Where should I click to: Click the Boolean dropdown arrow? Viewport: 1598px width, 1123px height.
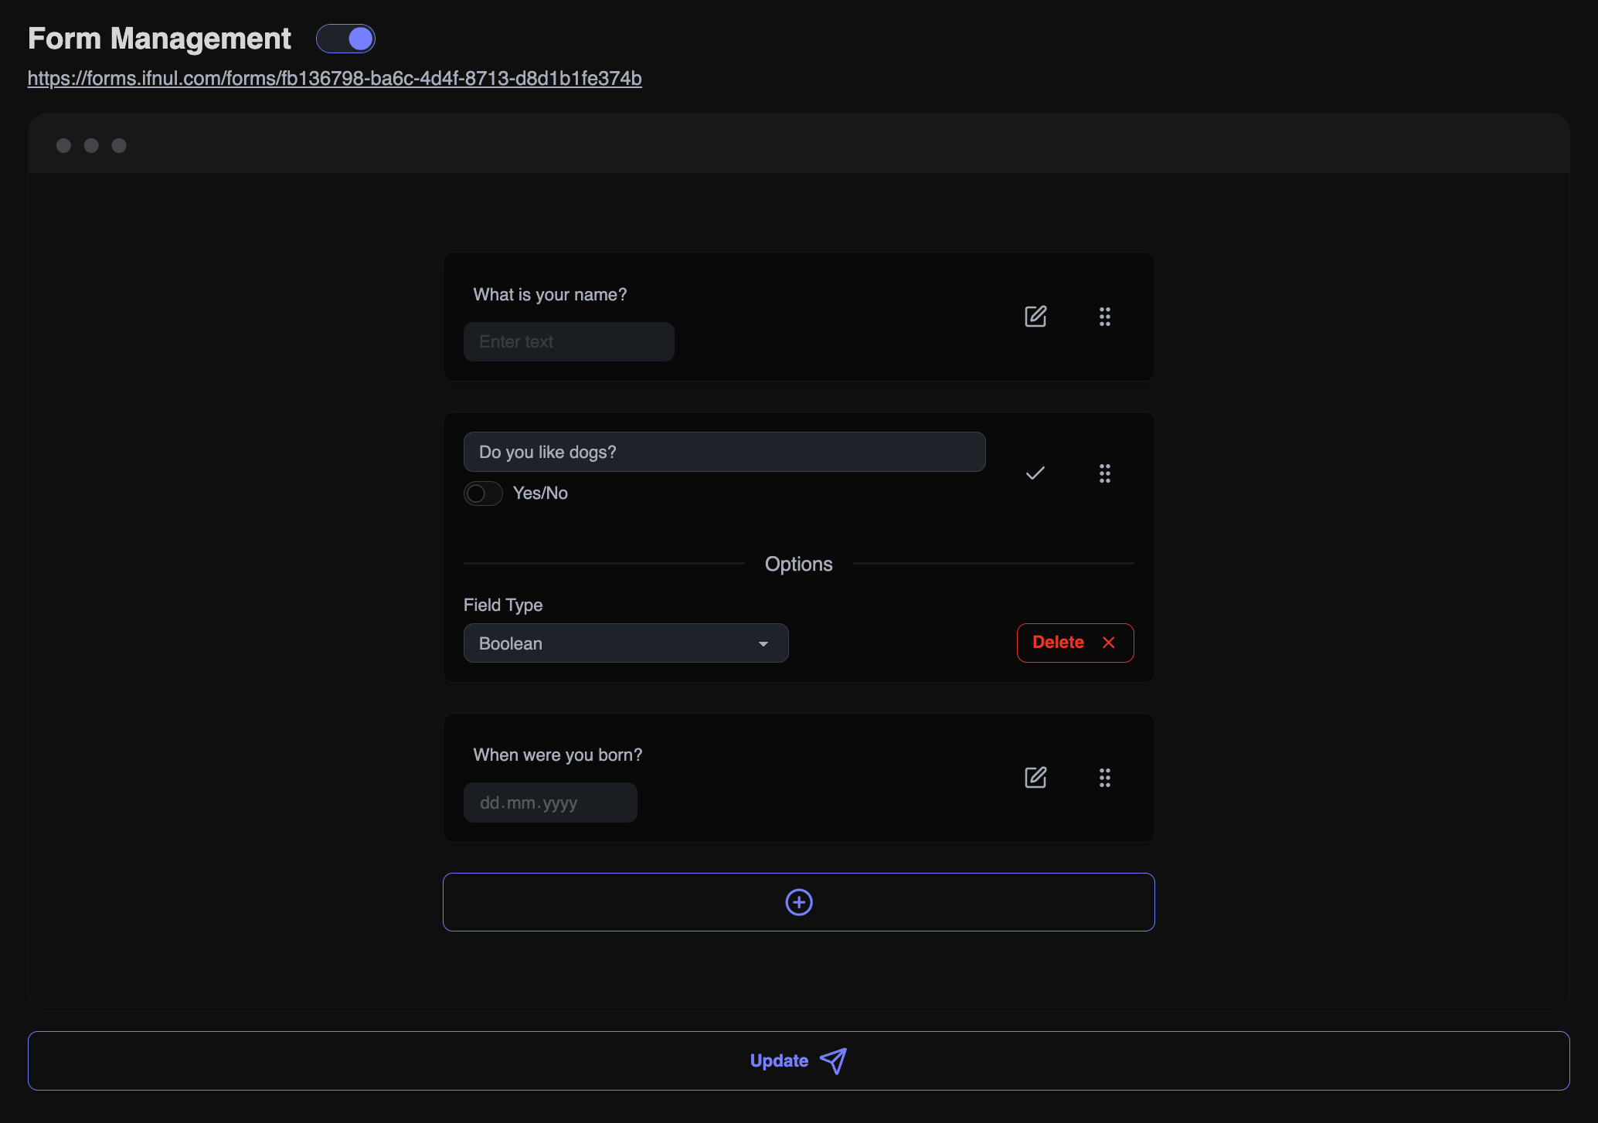point(763,644)
